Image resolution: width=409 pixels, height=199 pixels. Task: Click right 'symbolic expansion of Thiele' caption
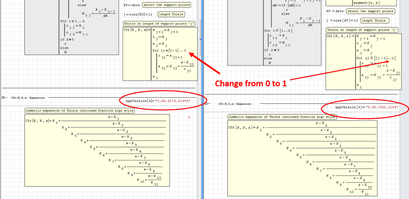coord(282,117)
